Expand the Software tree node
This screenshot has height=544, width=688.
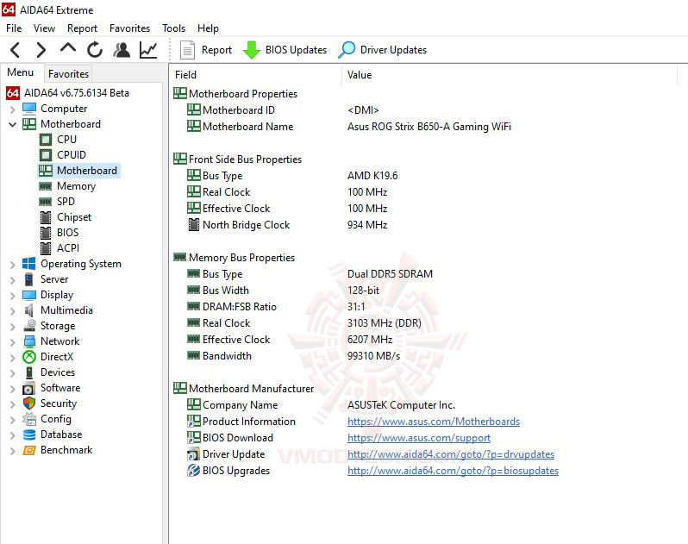click(x=12, y=389)
